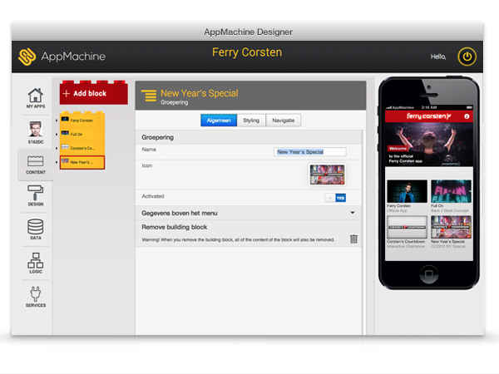Select the New Year's block in list
Screen dimensions: 499x374
(x=82, y=162)
